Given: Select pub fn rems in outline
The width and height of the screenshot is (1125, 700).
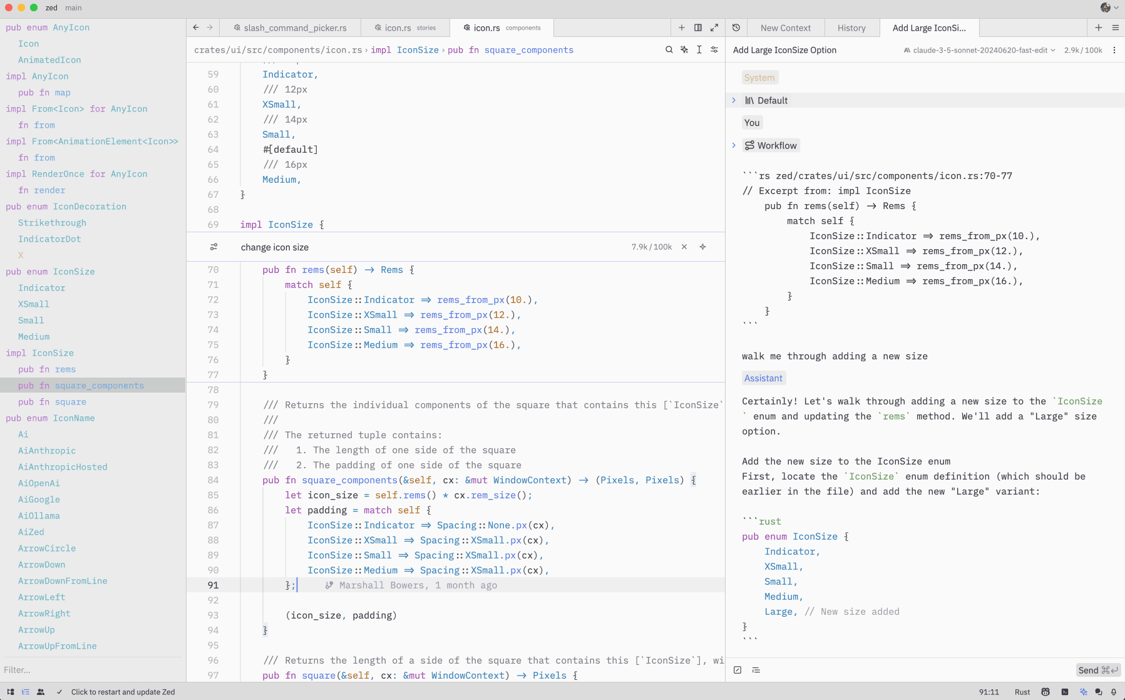Looking at the screenshot, I should point(47,369).
